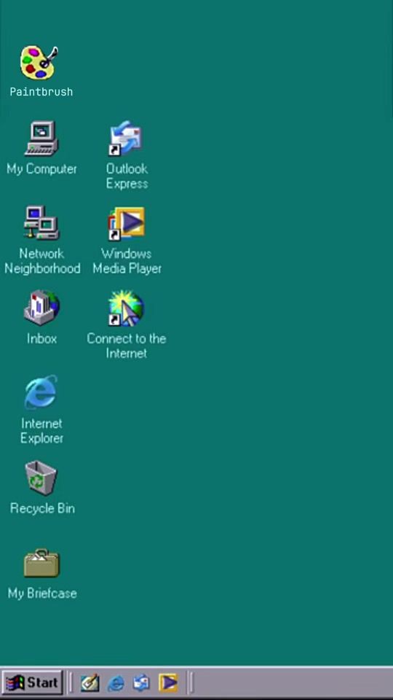The image size is (393, 700).
Task: Select the Internet Explorer desktop icon
Action: click(x=41, y=392)
